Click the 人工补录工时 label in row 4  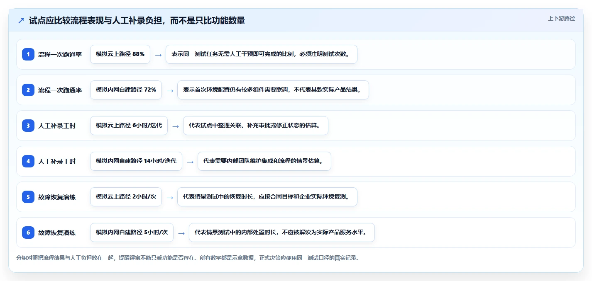(57, 161)
